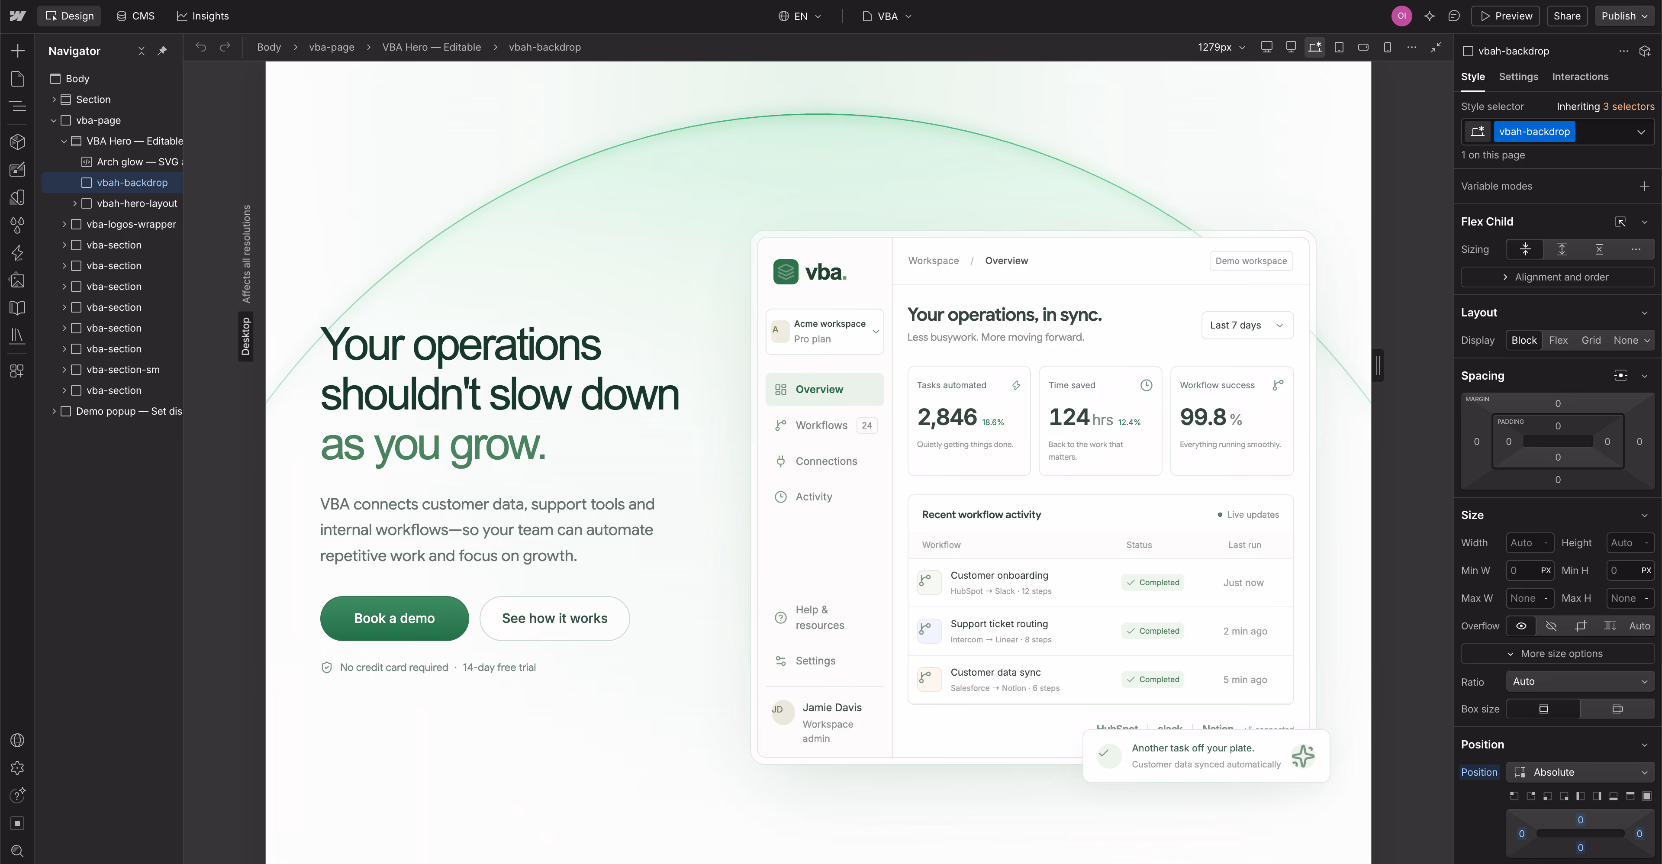Open the vbah-backdrop style selector dropdown
The image size is (1662, 864).
1641,132
